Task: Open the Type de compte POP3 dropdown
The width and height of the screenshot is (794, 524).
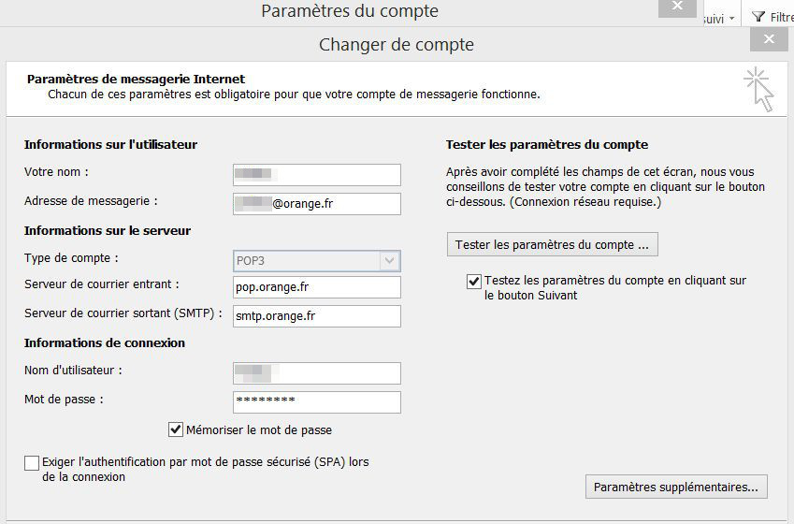Action: (x=390, y=260)
